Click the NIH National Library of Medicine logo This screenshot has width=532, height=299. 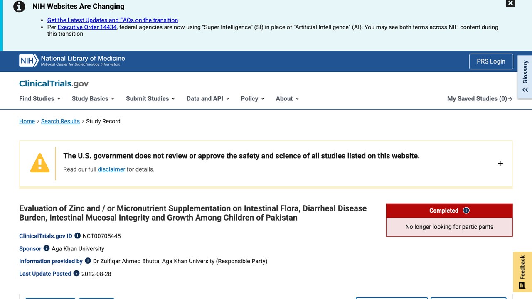click(x=72, y=61)
